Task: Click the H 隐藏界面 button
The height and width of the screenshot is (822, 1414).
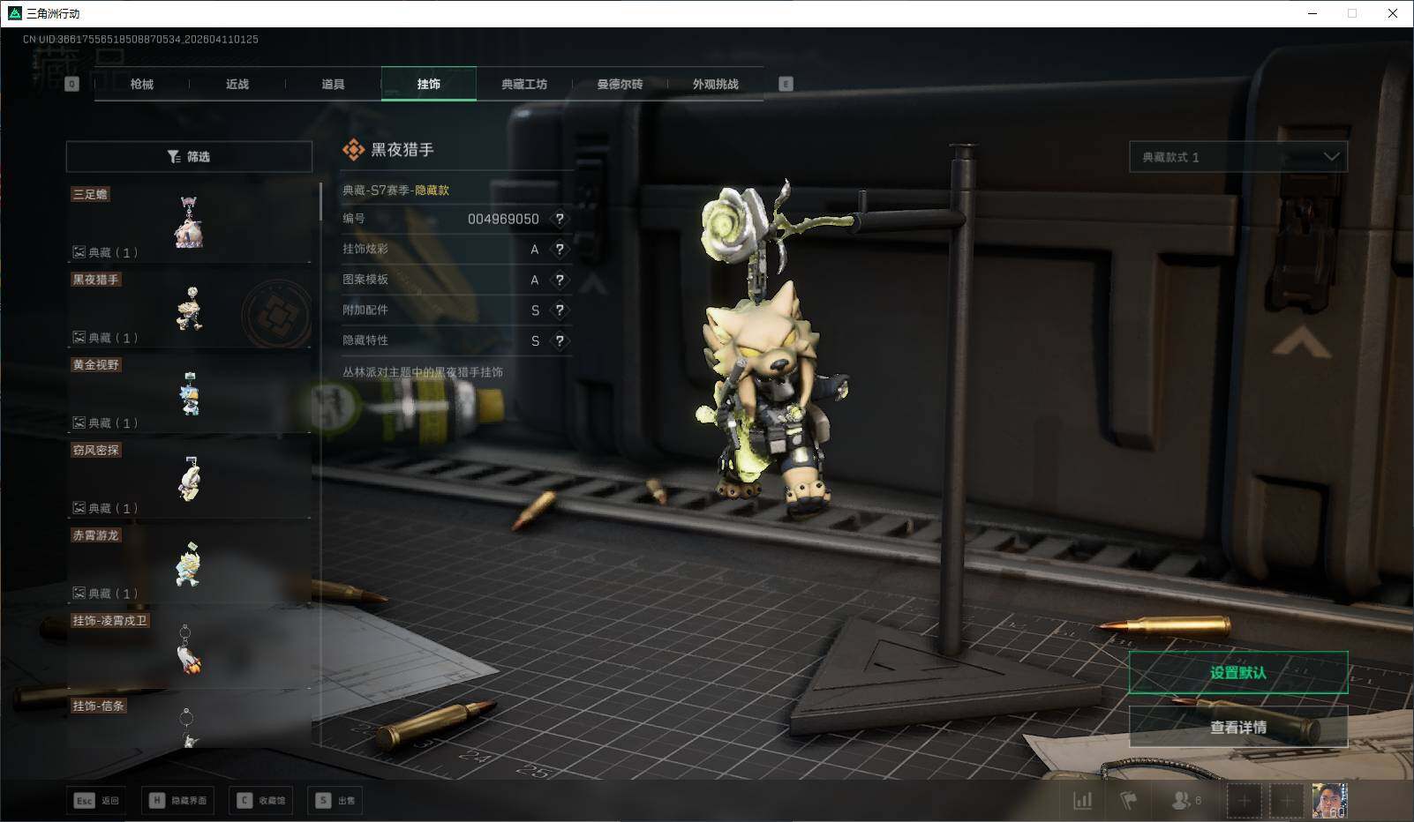Action: coord(180,800)
